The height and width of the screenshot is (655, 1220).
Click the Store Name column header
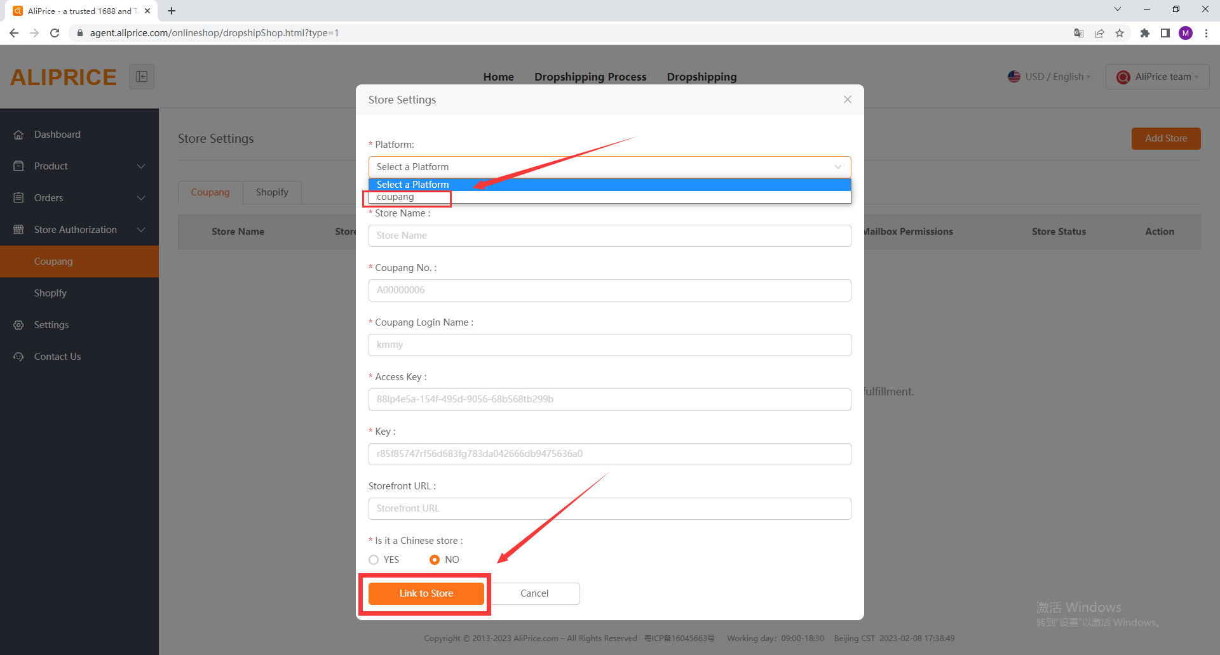[238, 232]
